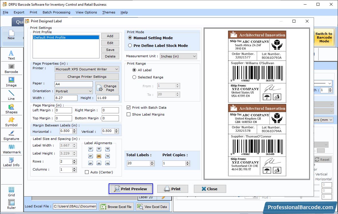Select the Text tool in sidebar
This screenshot has width=338, height=214.
(x=11, y=55)
